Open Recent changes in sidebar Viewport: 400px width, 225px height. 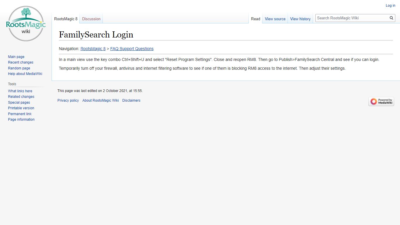pos(21,62)
